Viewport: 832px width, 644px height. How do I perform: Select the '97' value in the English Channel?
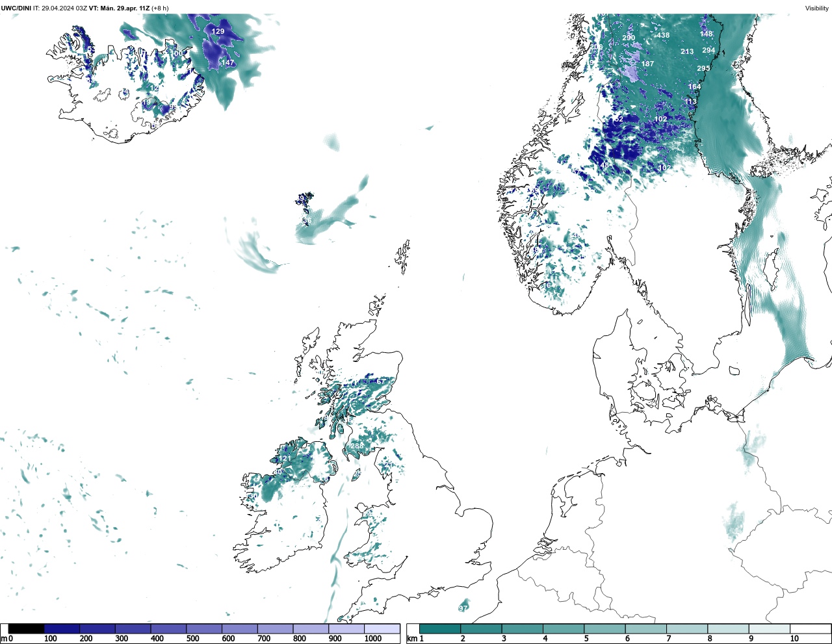coord(463,608)
